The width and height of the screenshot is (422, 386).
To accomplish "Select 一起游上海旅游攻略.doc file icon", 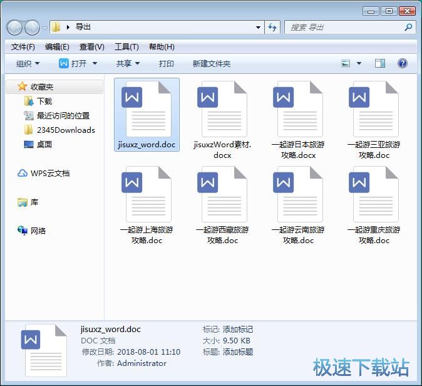I will (x=147, y=194).
